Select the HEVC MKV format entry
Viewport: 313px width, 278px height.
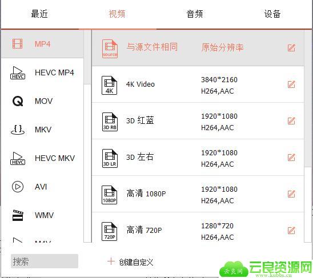42,158
